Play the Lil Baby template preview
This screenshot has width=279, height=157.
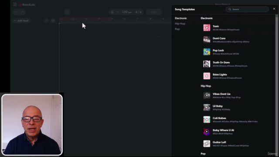207,108
